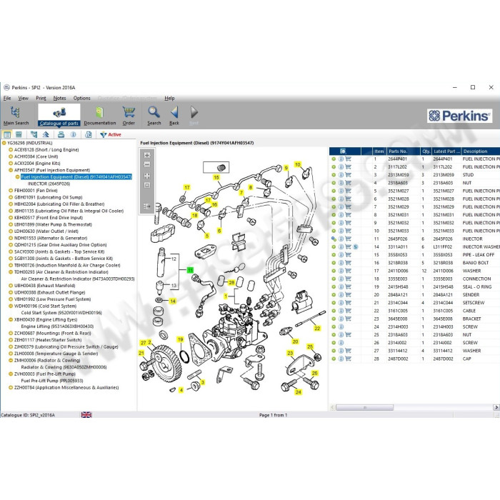Open the File menu
500x500 pixels.
(x=7, y=99)
